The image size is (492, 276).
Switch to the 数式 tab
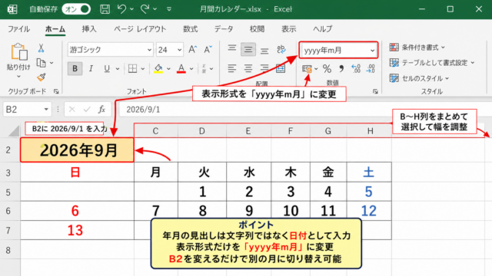(191, 29)
